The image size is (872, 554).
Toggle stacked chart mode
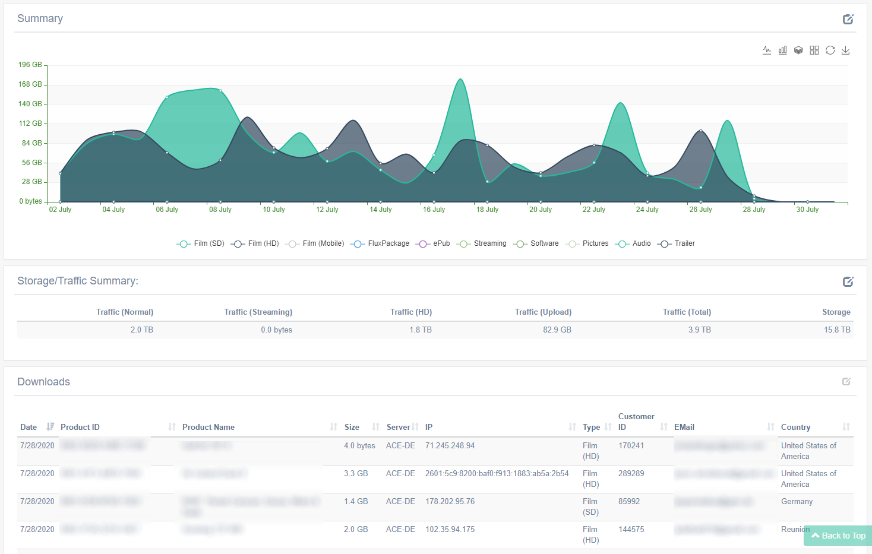[x=798, y=50]
